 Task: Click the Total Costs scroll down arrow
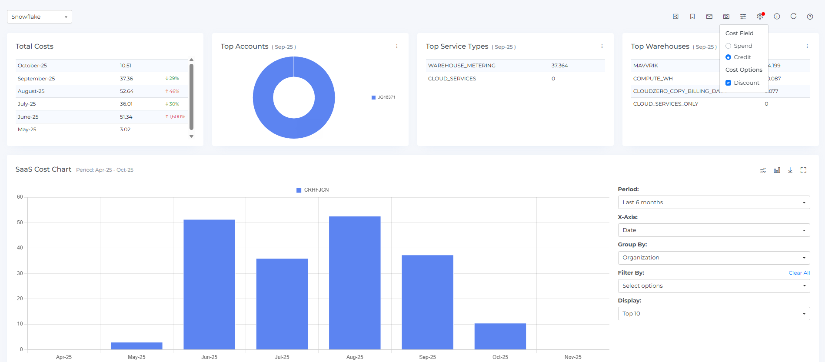click(x=191, y=136)
